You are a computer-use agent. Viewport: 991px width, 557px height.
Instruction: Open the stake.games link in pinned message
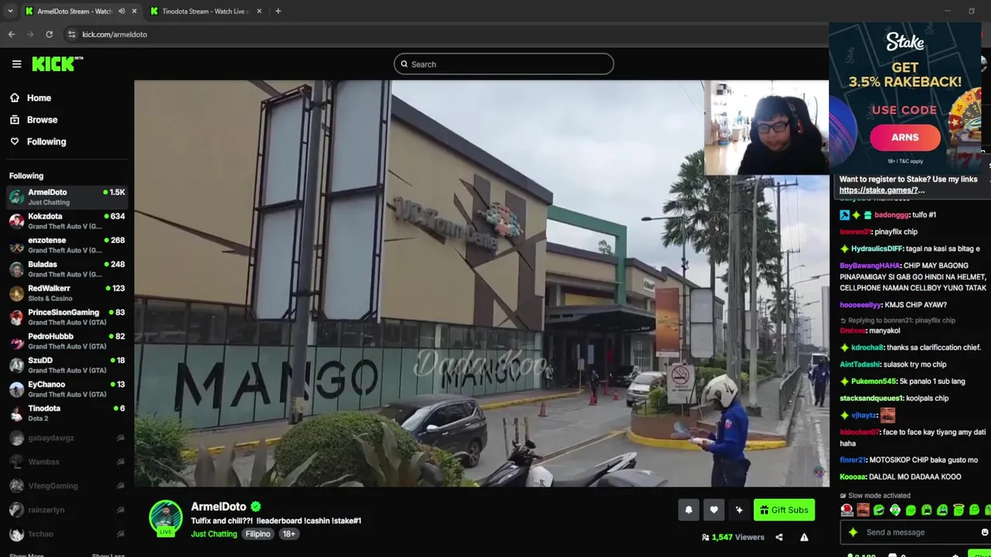point(882,190)
